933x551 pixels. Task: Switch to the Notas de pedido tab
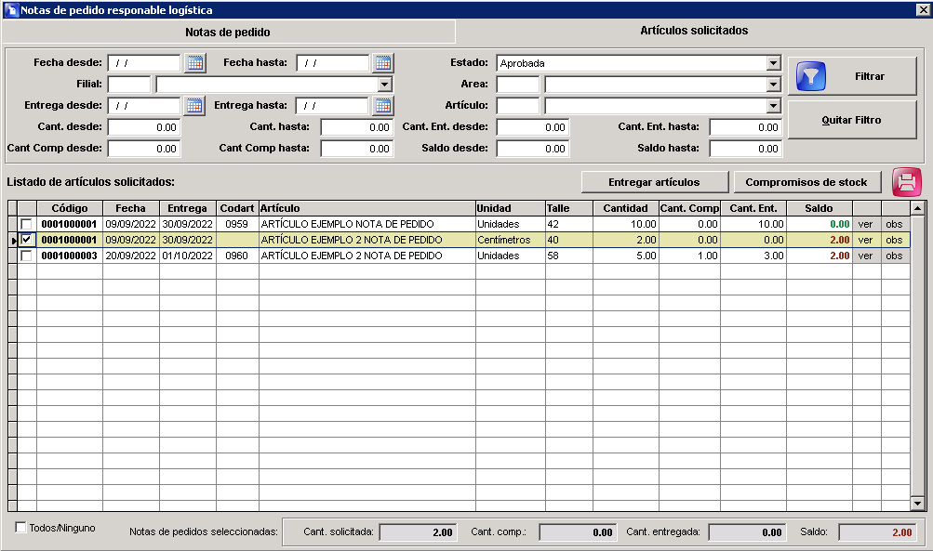[x=229, y=33]
